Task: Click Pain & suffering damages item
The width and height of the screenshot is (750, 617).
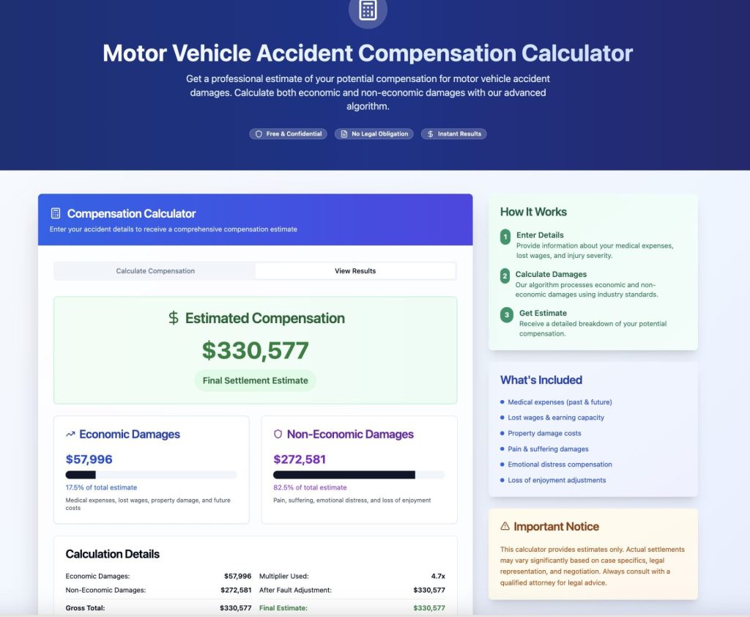Action: [x=548, y=449]
